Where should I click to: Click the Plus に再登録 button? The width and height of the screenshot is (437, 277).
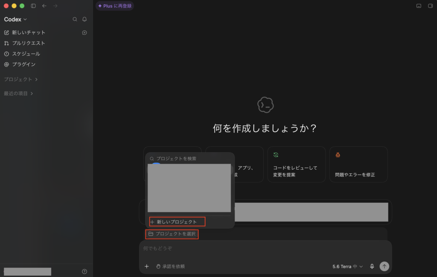click(x=115, y=6)
